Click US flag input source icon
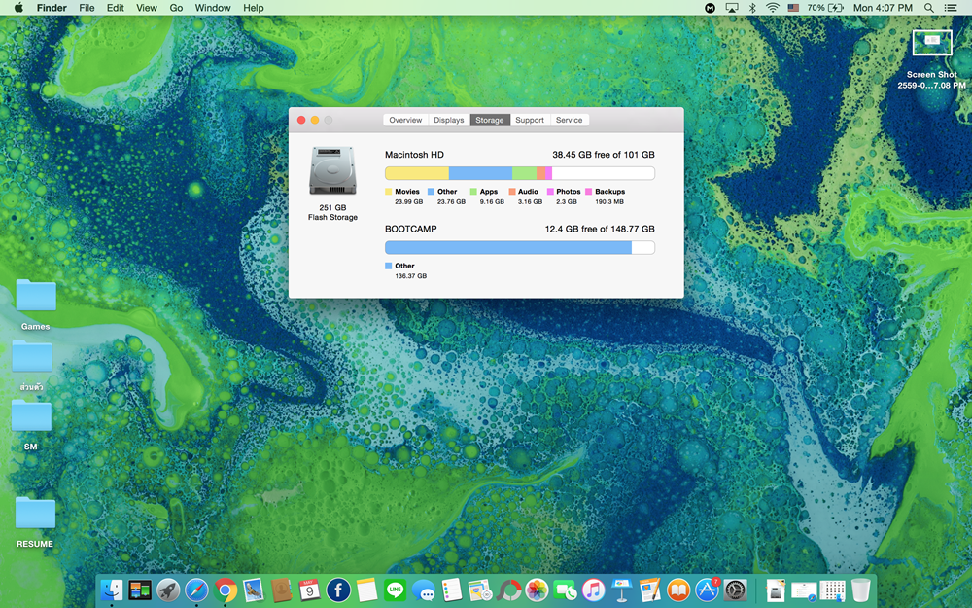 (793, 8)
